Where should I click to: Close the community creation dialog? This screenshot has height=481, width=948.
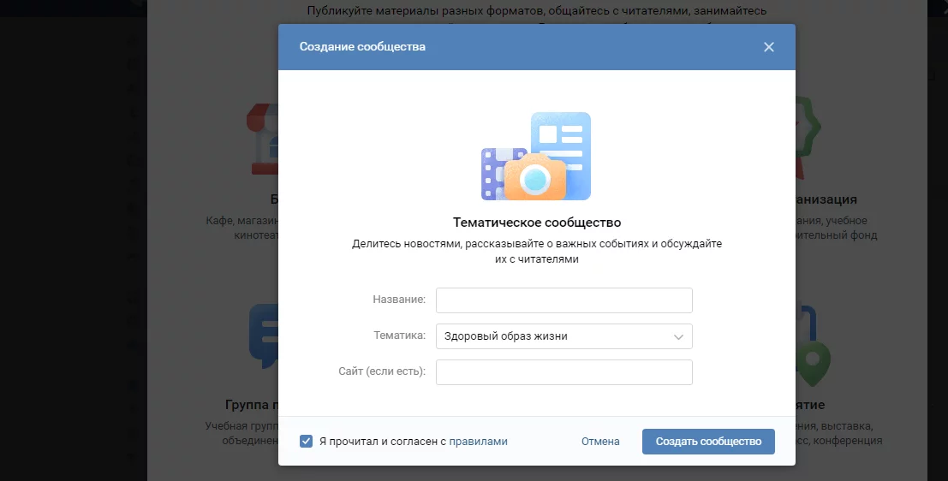tap(768, 47)
